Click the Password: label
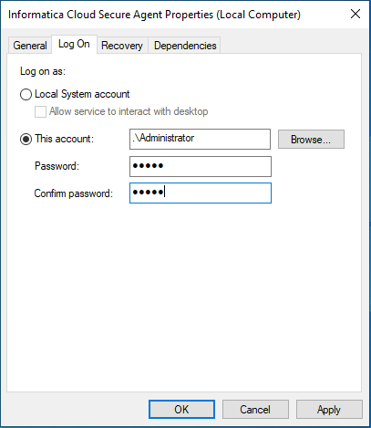This screenshot has width=371, height=428. tap(57, 166)
